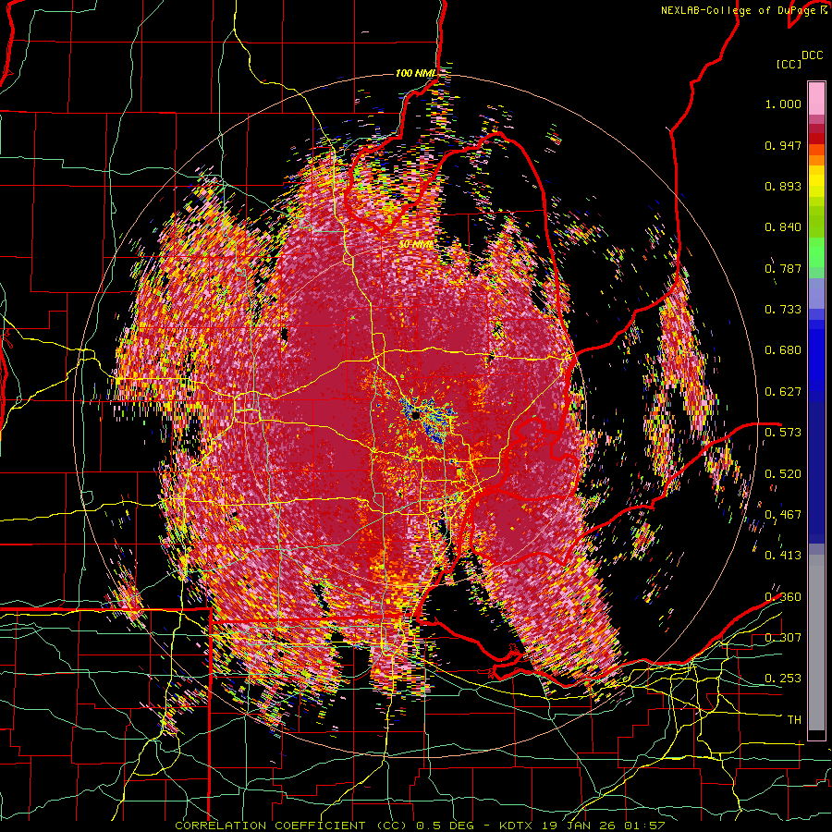Select the 0.840 legend value
This screenshot has height=832, width=832.
(x=783, y=227)
